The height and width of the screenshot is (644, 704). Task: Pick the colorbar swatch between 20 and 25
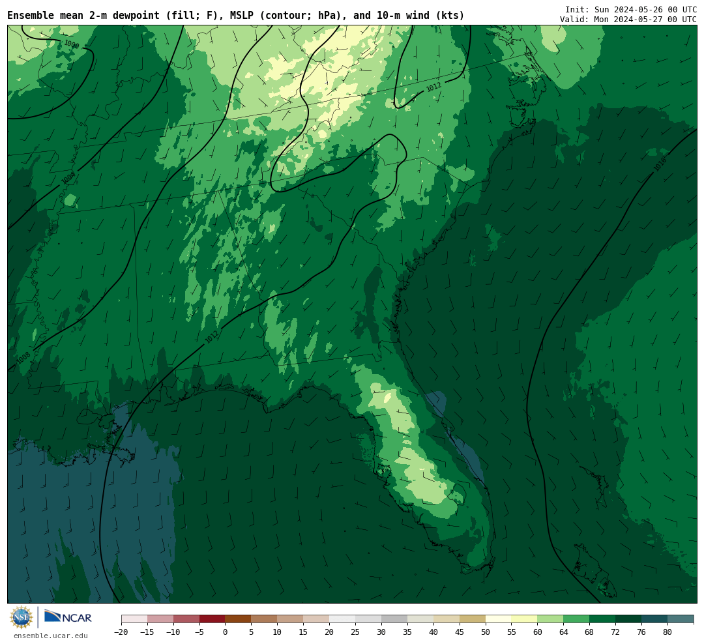pos(343,619)
